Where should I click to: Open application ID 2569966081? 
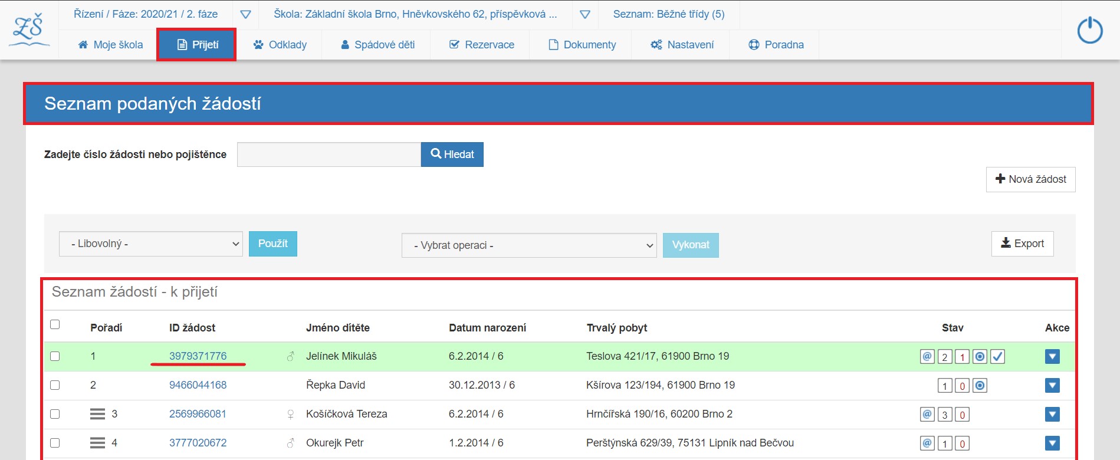[198, 414]
